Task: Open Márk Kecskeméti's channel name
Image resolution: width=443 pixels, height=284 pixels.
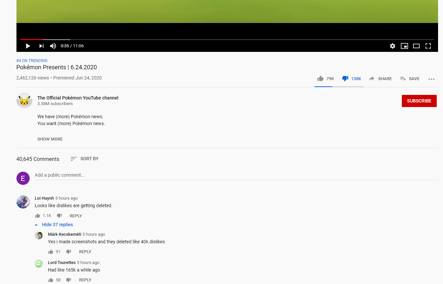Action: coord(65,234)
